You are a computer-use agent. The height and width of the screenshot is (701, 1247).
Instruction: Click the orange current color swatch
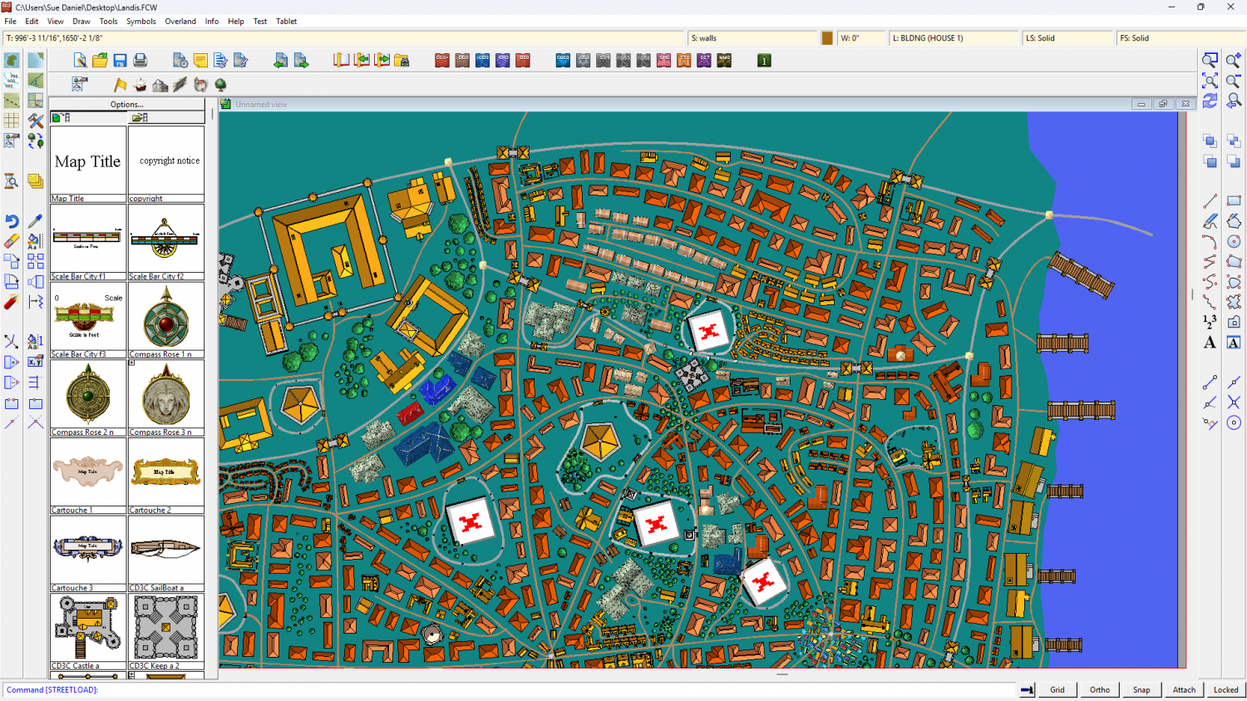tap(827, 38)
